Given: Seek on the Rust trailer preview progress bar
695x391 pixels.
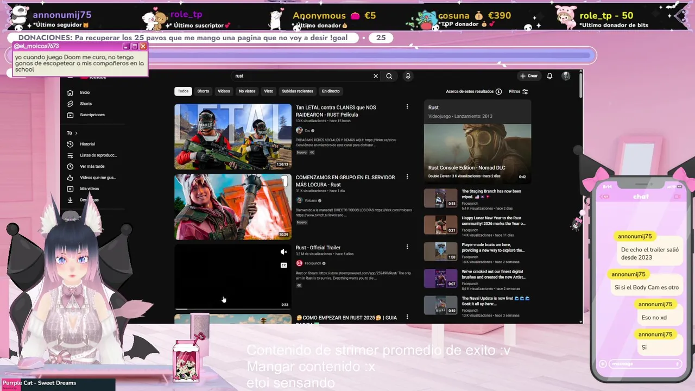Looking at the screenshot, I should (x=233, y=309).
